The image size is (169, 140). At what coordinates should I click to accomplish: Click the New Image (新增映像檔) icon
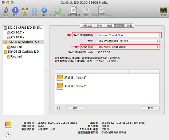[x=74, y=10]
